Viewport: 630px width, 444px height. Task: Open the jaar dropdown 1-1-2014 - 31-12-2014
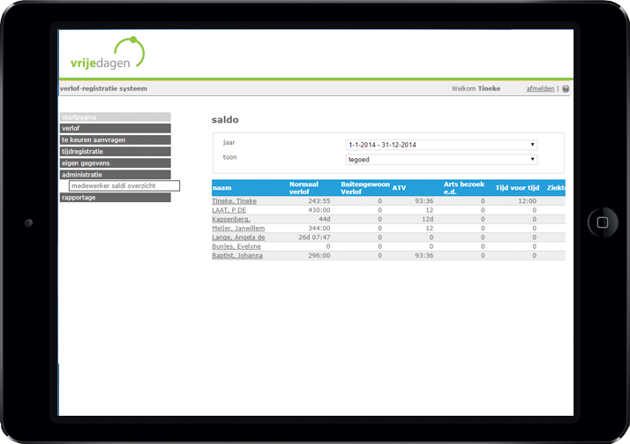tap(441, 145)
